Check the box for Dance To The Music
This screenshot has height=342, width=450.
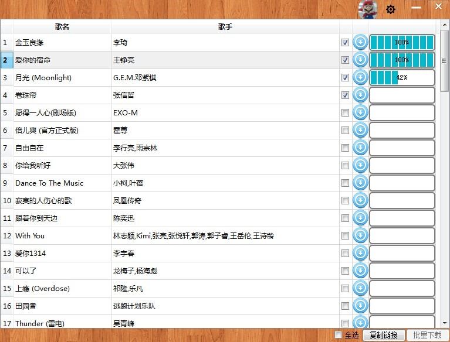(345, 183)
